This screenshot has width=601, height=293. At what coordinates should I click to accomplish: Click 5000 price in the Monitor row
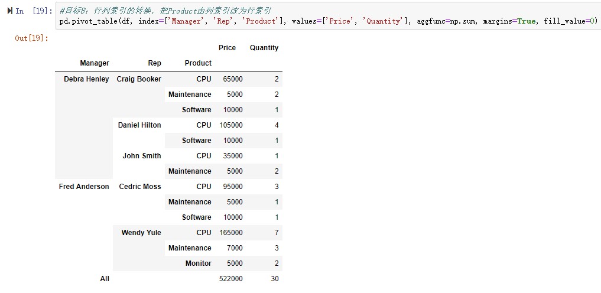click(235, 263)
